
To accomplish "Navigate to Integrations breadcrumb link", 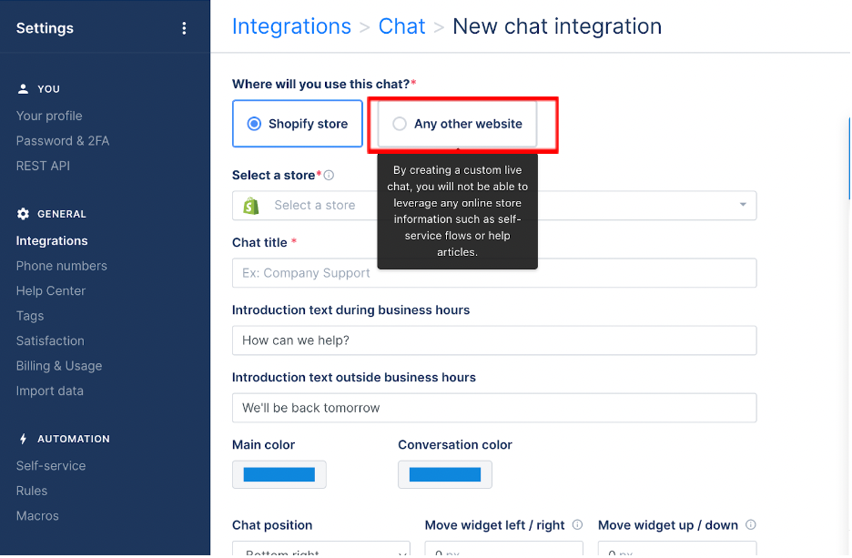I will coord(292,26).
